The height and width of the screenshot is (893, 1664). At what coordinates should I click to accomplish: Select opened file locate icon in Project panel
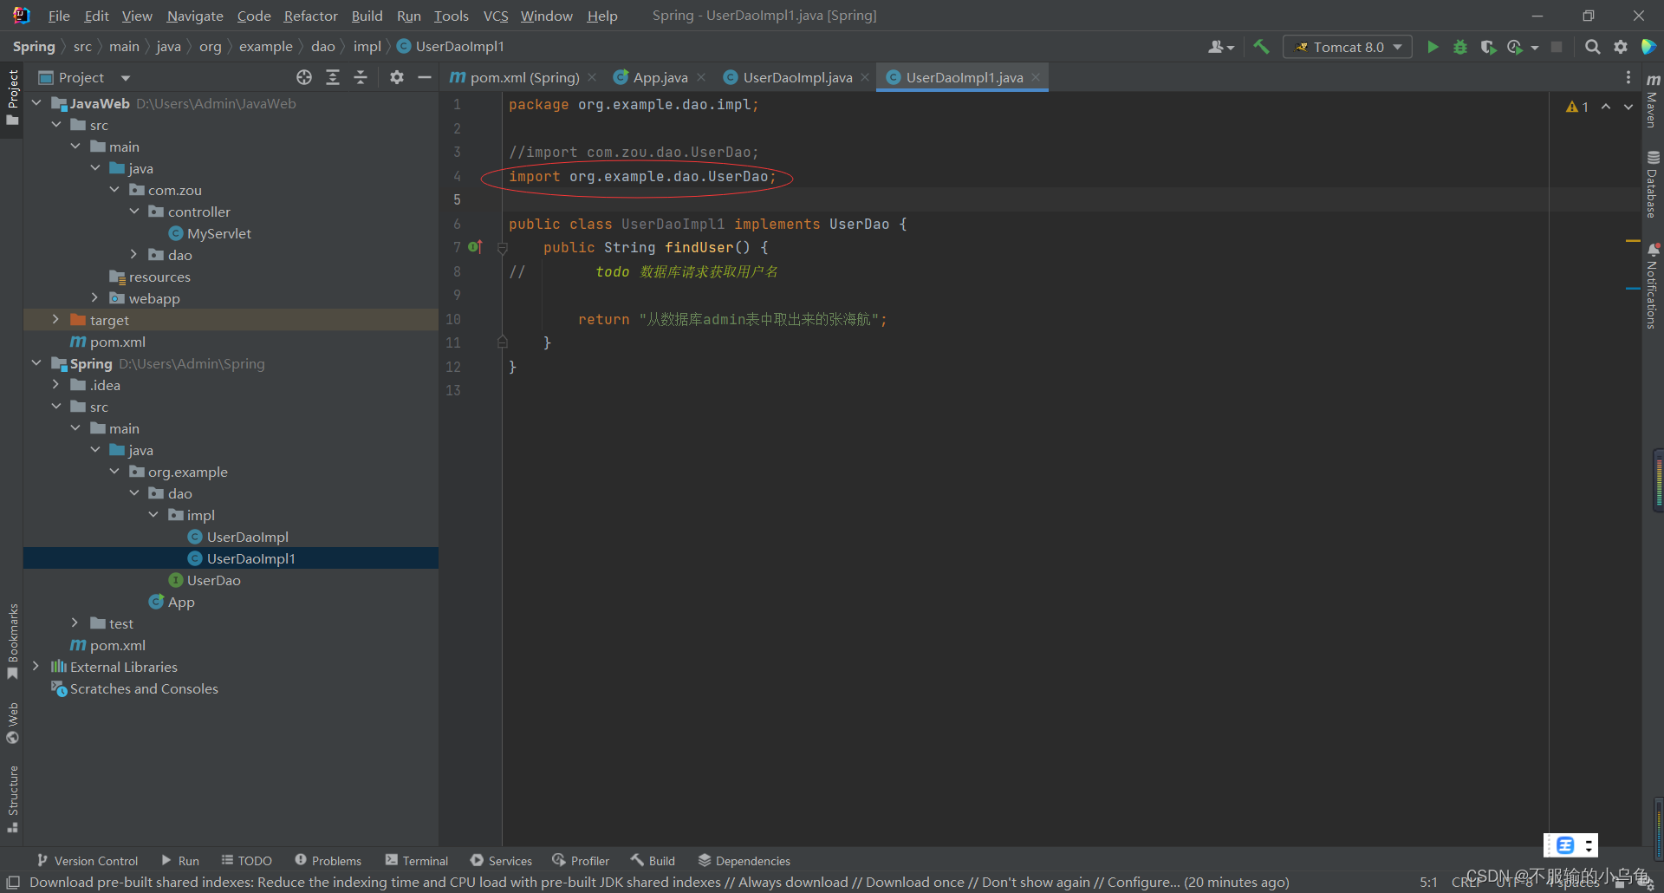(304, 77)
